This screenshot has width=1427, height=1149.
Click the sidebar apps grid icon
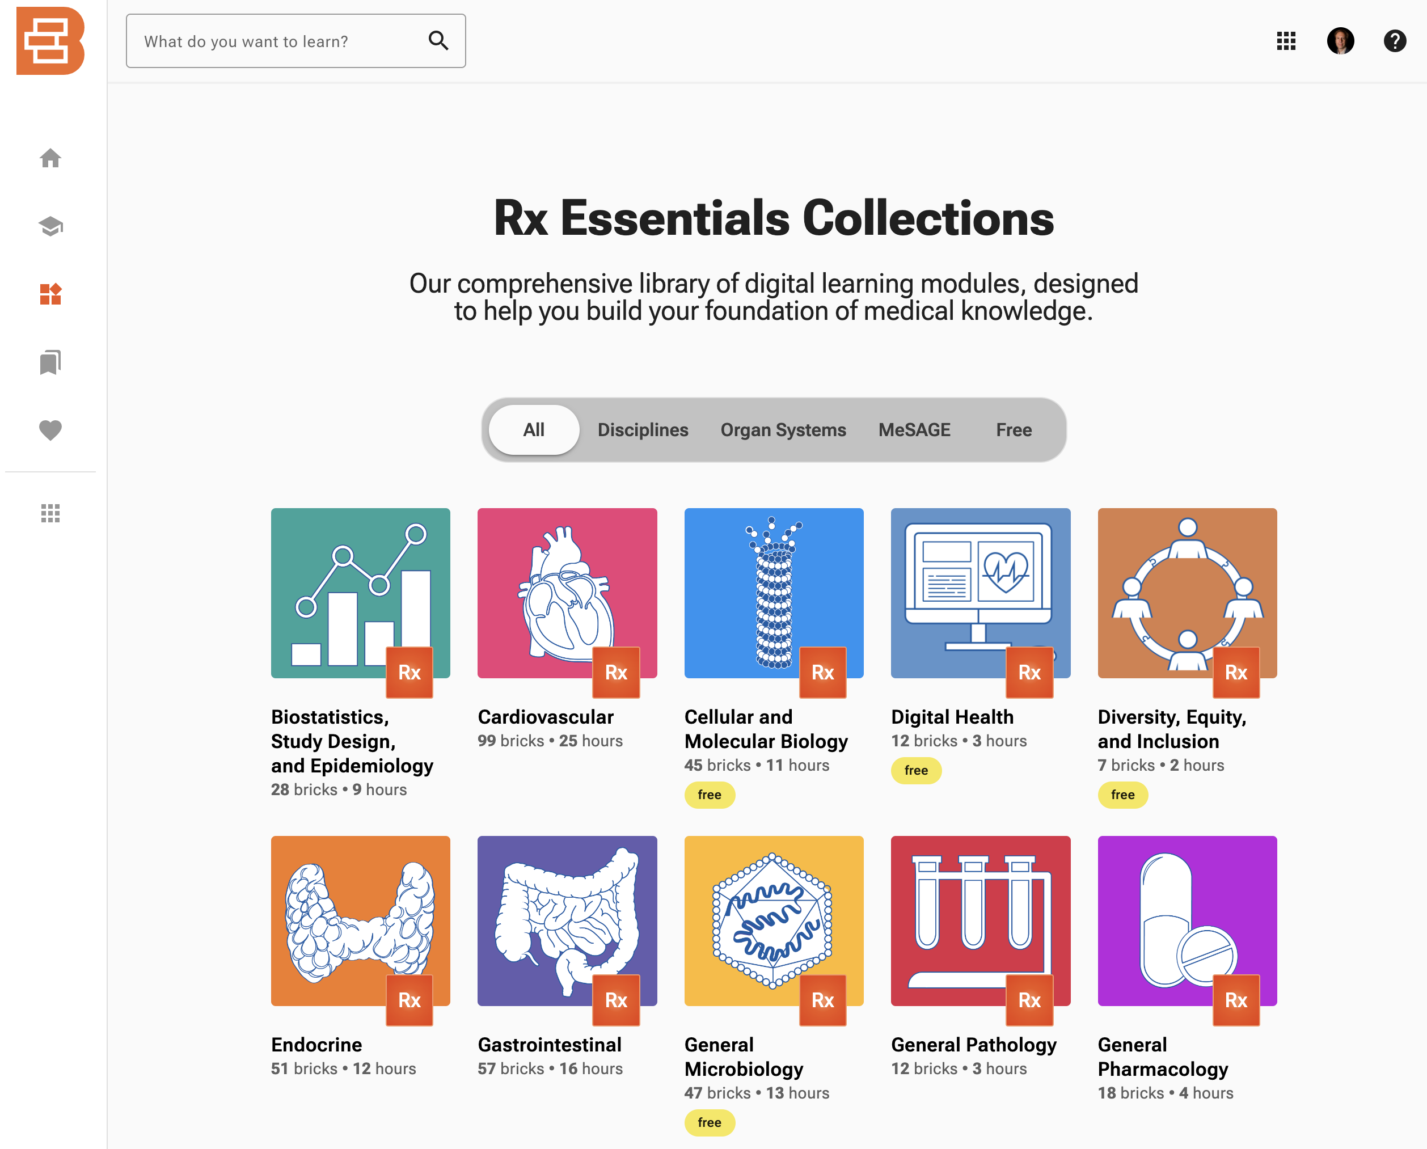pyautogui.click(x=50, y=513)
